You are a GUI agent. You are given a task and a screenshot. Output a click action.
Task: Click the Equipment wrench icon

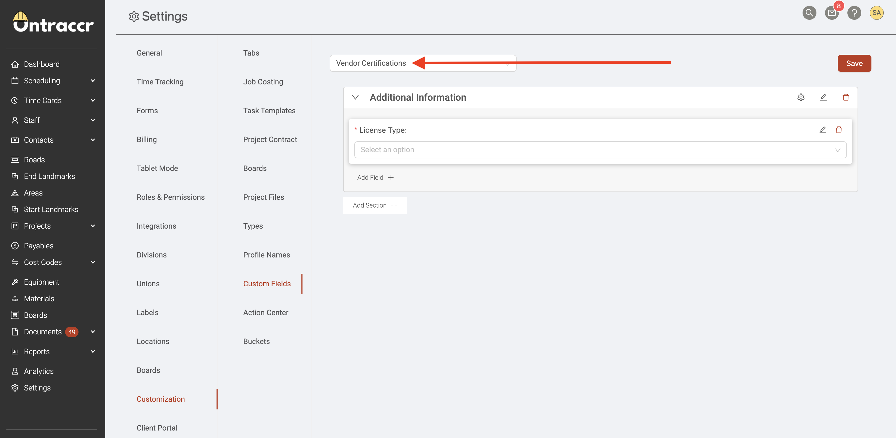pos(15,282)
